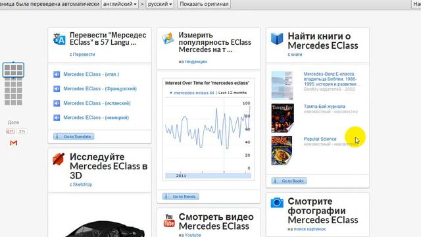The image size is (421, 237).
Task: Click the info icon on Go to Trends
Action: (166, 197)
